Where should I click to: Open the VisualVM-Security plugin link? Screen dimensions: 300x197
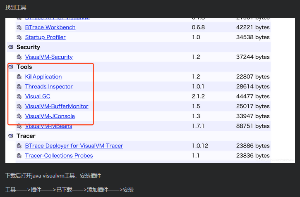tap(49, 57)
